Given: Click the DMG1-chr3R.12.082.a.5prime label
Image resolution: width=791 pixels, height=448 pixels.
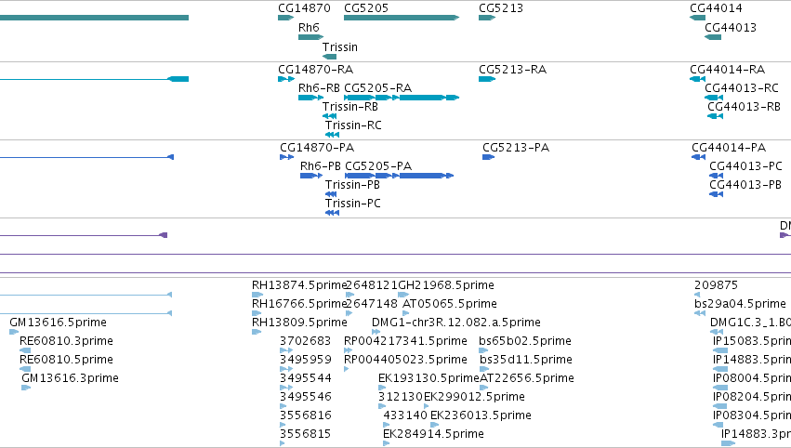Looking at the screenshot, I should (456, 322).
